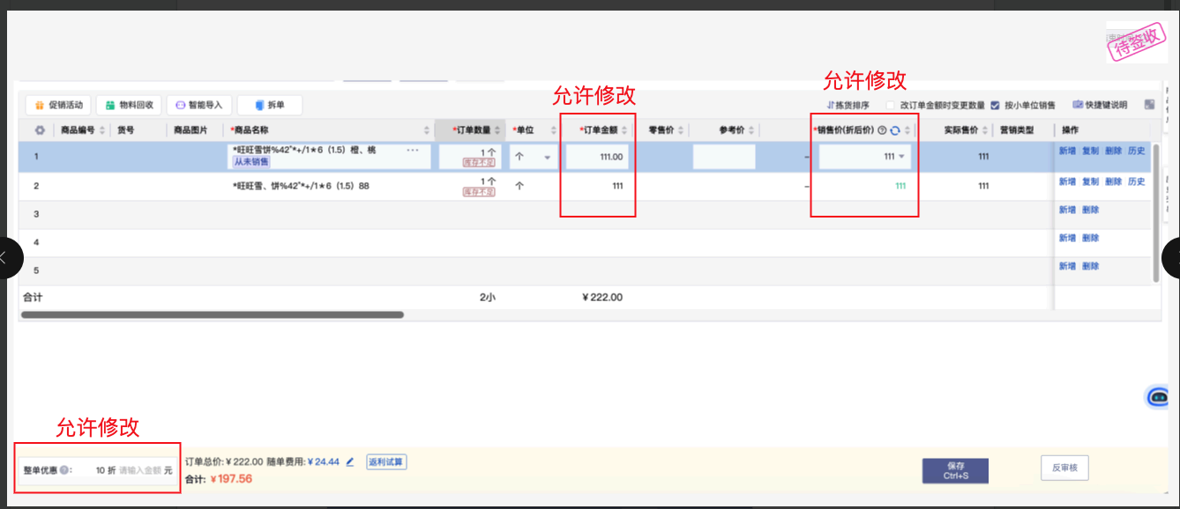Expand the 销售价 dropdown in row 1
This screenshot has width=1180, height=509.
902,158
